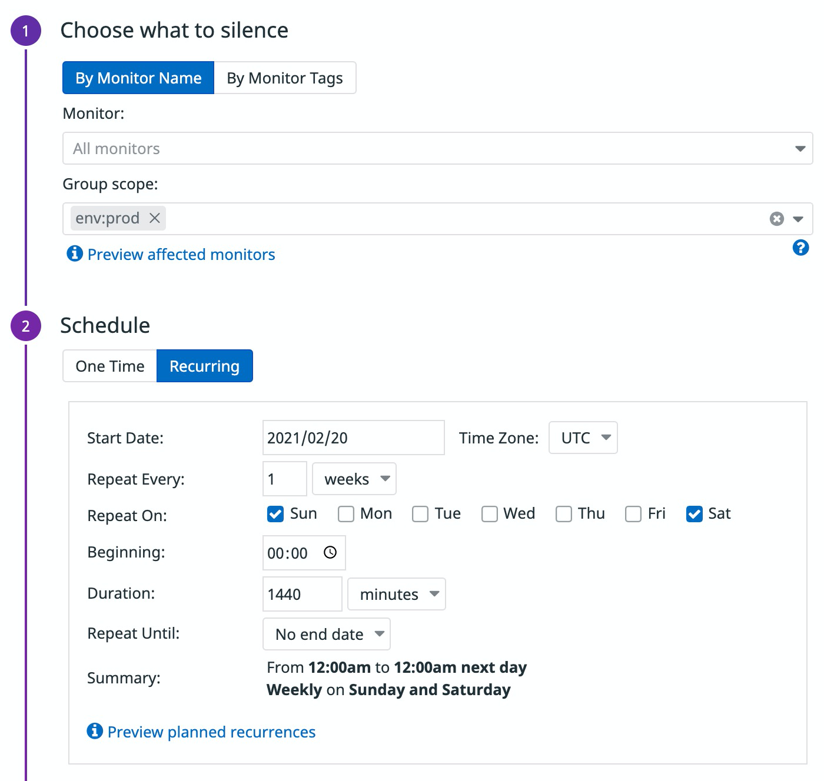Open the Preview planned recurrences link
Image resolution: width=824 pixels, height=781 pixels.
tap(211, 732)
